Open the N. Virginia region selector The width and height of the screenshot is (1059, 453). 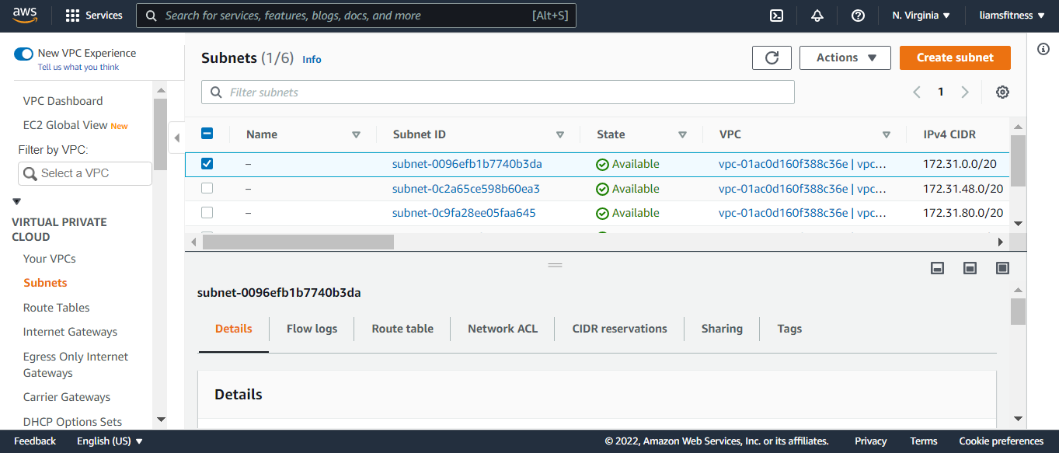[x=921, y=16]
